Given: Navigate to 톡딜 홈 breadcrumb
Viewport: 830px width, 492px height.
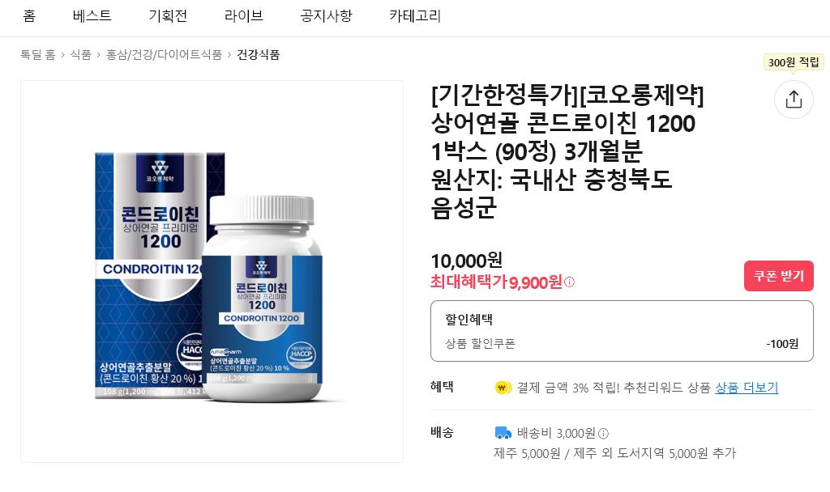Looking at the screenshot, I should point(37,54).
